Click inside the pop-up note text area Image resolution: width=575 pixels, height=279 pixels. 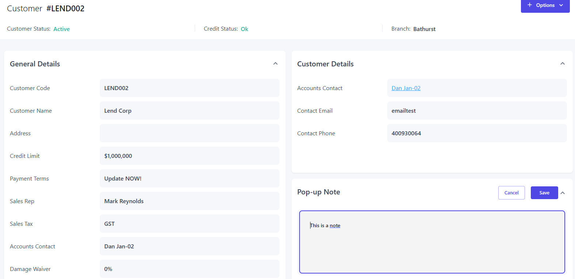tap(432, 248)
